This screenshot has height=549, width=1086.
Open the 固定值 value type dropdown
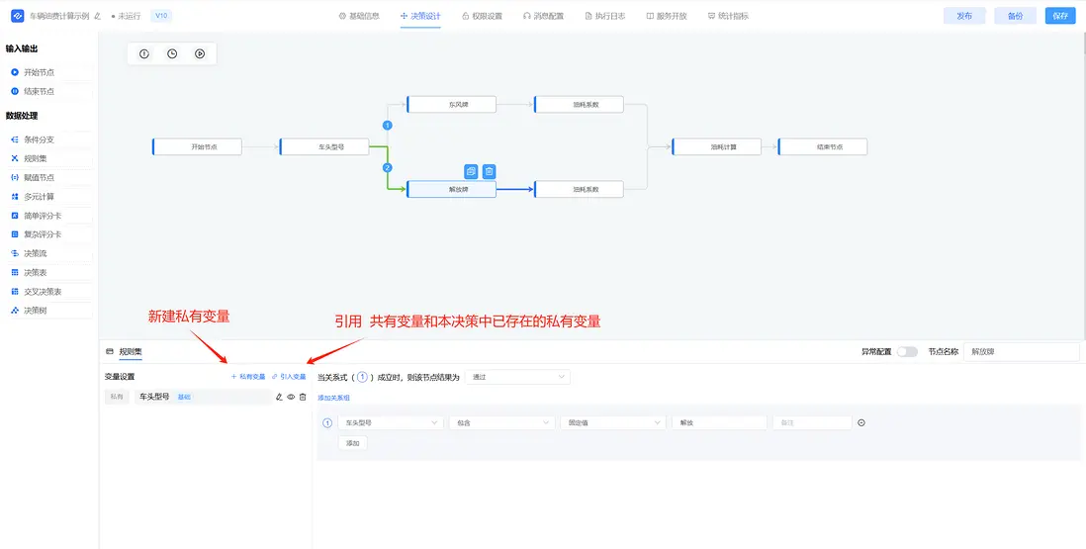613,422
